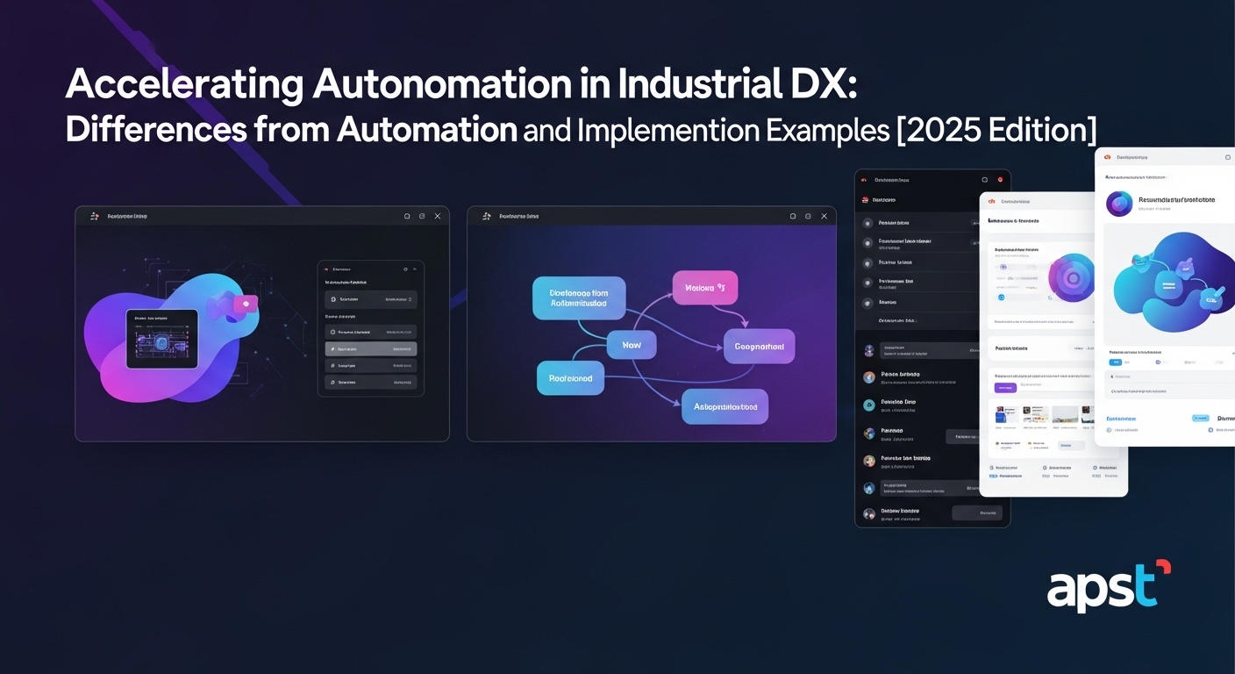Open the settings gear on the floating dark panel

pos(405,269)
